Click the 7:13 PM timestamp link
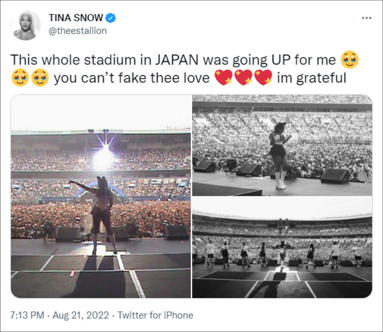The width and height of the screenshot is (383, 332). coord(27,315)
